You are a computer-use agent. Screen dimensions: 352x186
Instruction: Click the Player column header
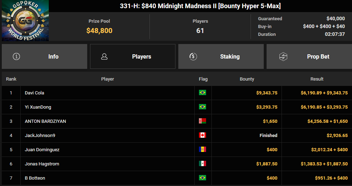pos(107,79)
